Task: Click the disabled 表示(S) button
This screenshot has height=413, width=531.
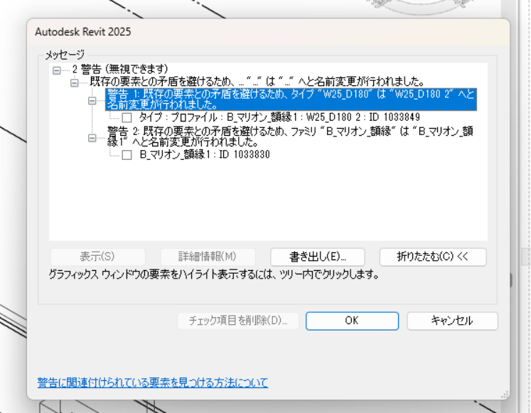Action: click(x=97, y=257)
